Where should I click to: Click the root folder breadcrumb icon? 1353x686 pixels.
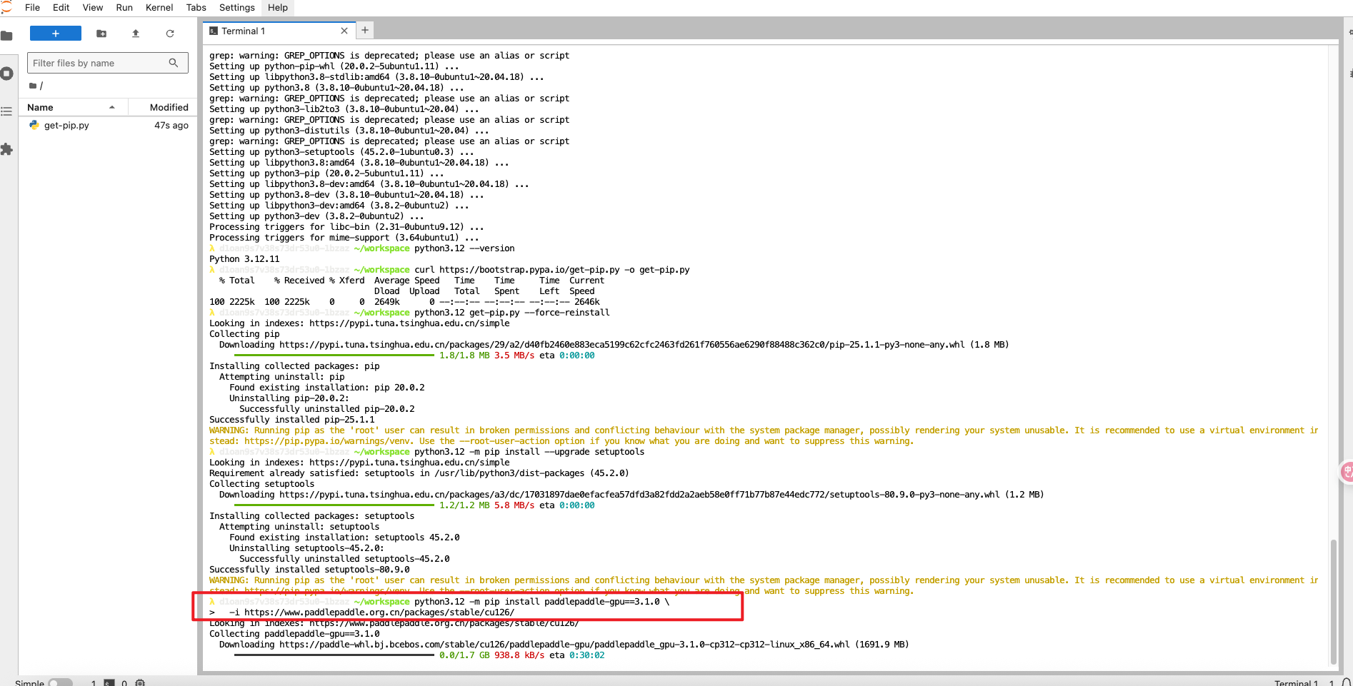pyautogui.click(x=33, y=86)
